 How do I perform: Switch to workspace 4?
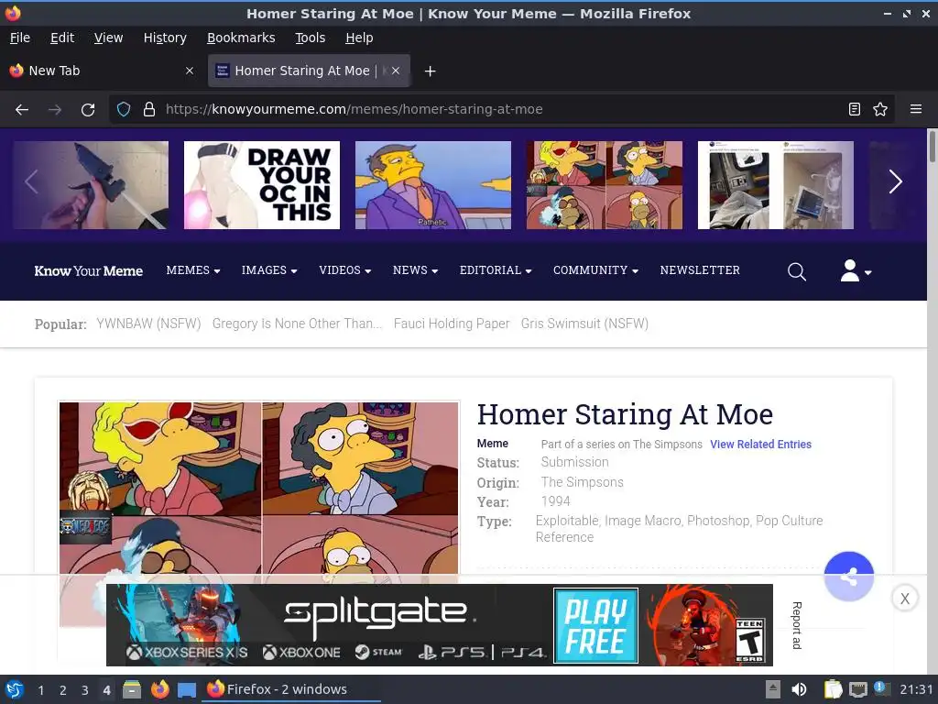(106, 690)
